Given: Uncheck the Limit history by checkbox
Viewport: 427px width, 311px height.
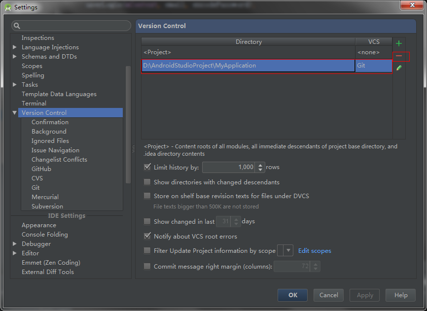Looking at the screenshot, I should (147, 167).
